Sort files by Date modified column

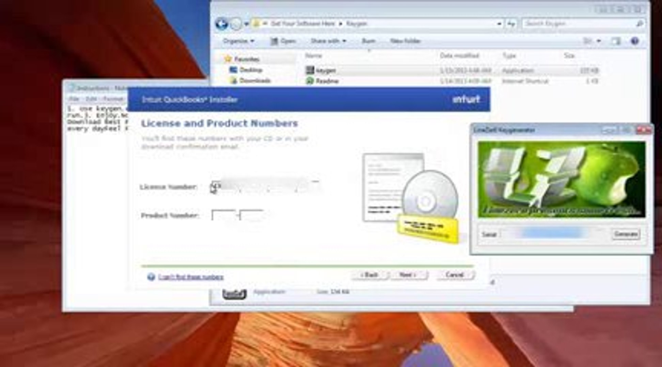[459, 55]
